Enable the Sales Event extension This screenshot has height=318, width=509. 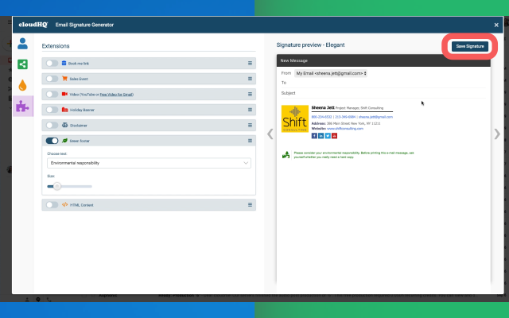click(52, 79)
